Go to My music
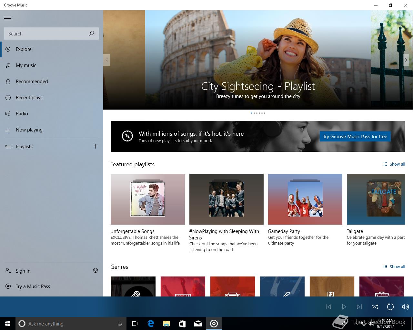Image resolution: width=413 pixels, height=330 pixels. [x=52, y=65]
